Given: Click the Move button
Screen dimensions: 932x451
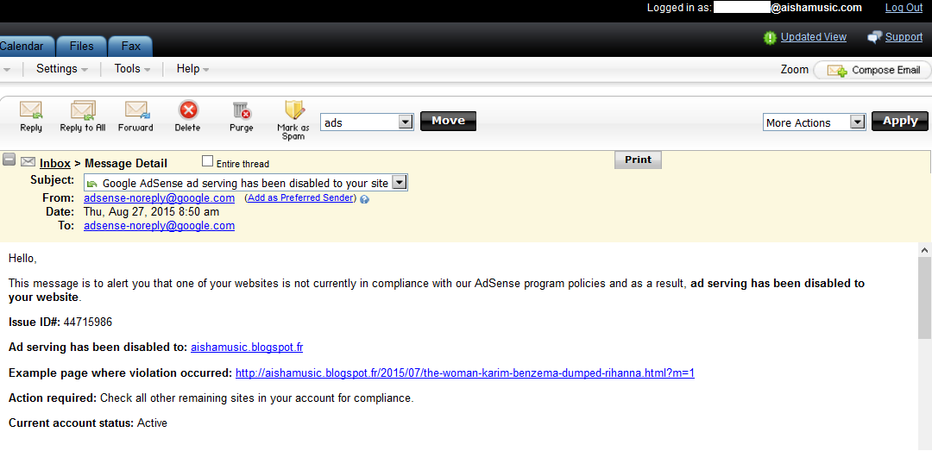Looking at the screenshot, I should [x=448, y=122].
